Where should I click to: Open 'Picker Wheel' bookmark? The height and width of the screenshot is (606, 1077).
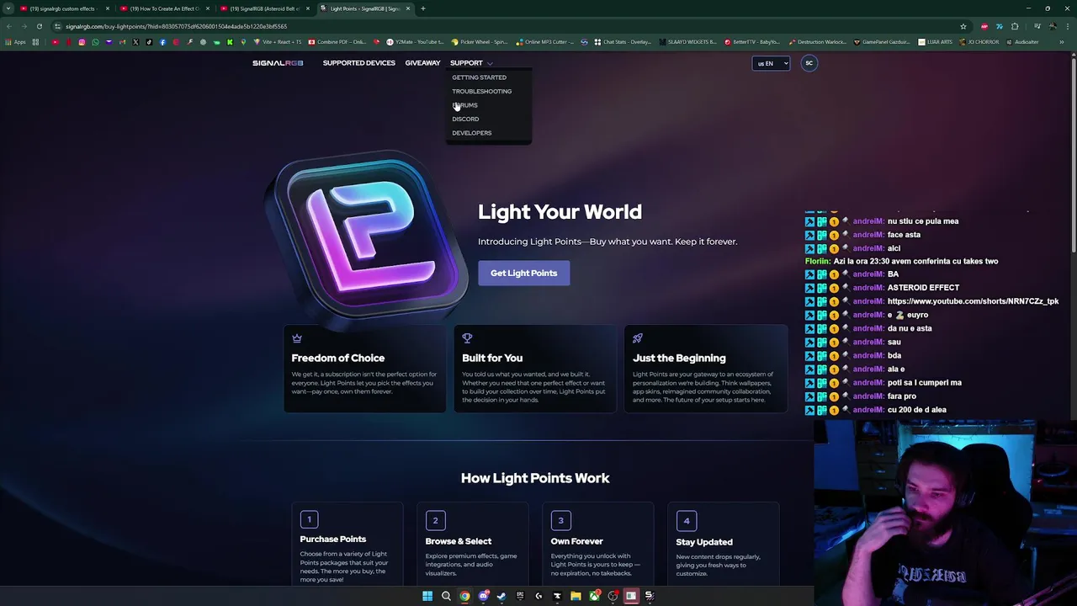point(480,42)
